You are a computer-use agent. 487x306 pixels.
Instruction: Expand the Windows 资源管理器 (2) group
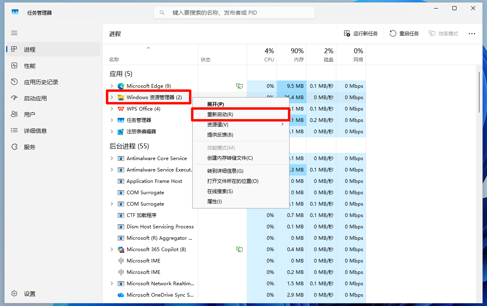coord(112,98)
